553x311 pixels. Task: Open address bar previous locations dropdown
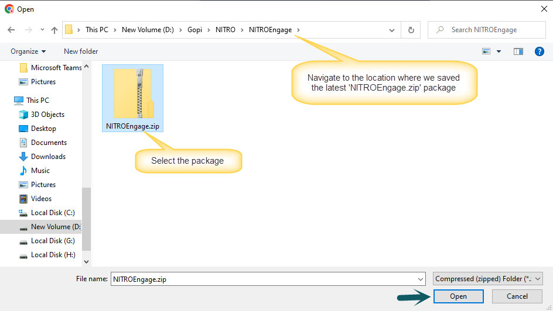point(392,30)
